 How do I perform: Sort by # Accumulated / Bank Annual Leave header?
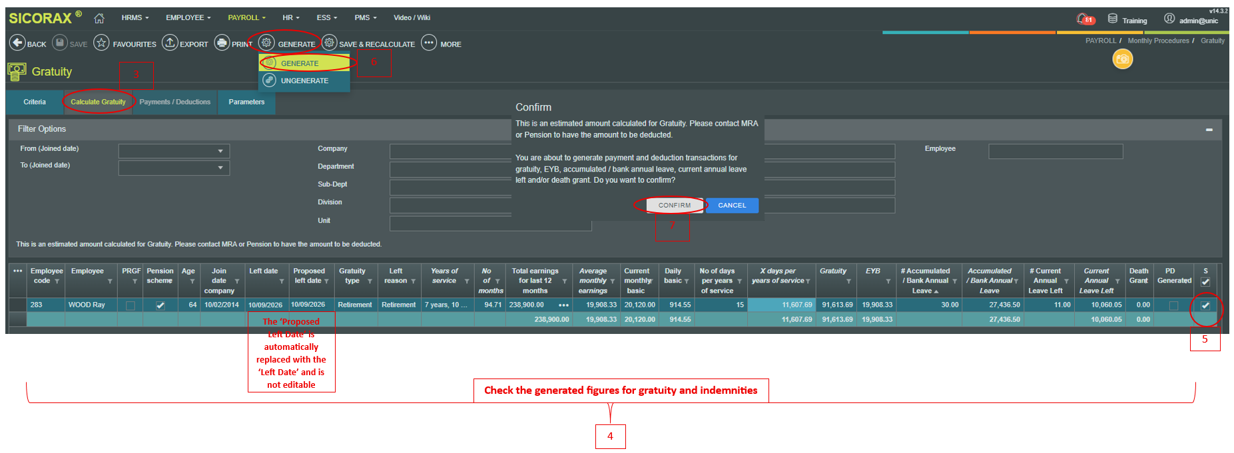[x=925, y=281]
